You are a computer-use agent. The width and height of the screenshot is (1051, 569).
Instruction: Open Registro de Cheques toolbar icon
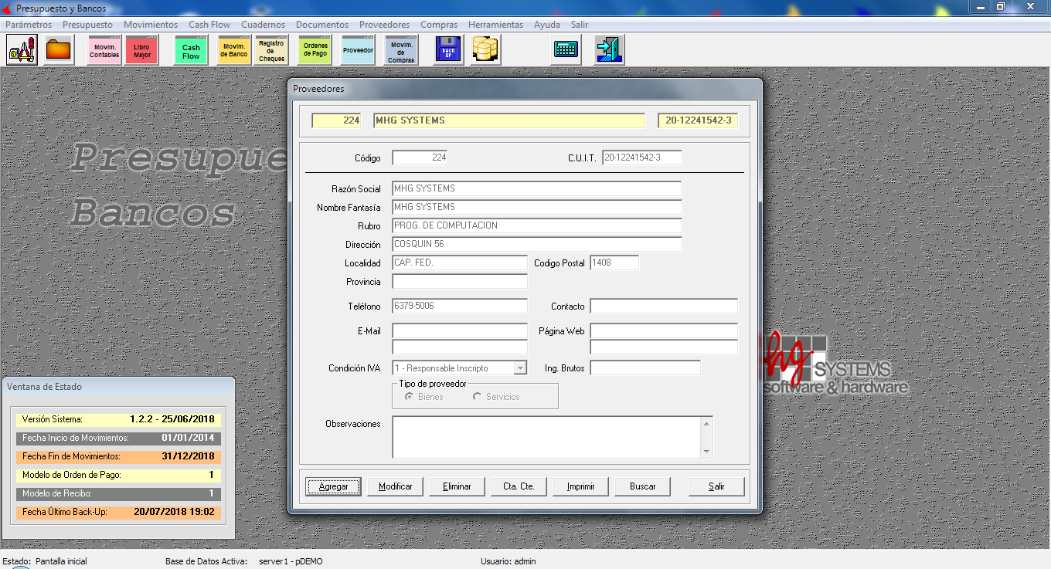(x=271, y=50)
